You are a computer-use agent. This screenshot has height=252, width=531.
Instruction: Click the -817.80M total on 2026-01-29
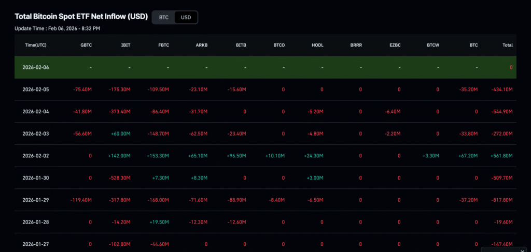[x=501, y=200]
